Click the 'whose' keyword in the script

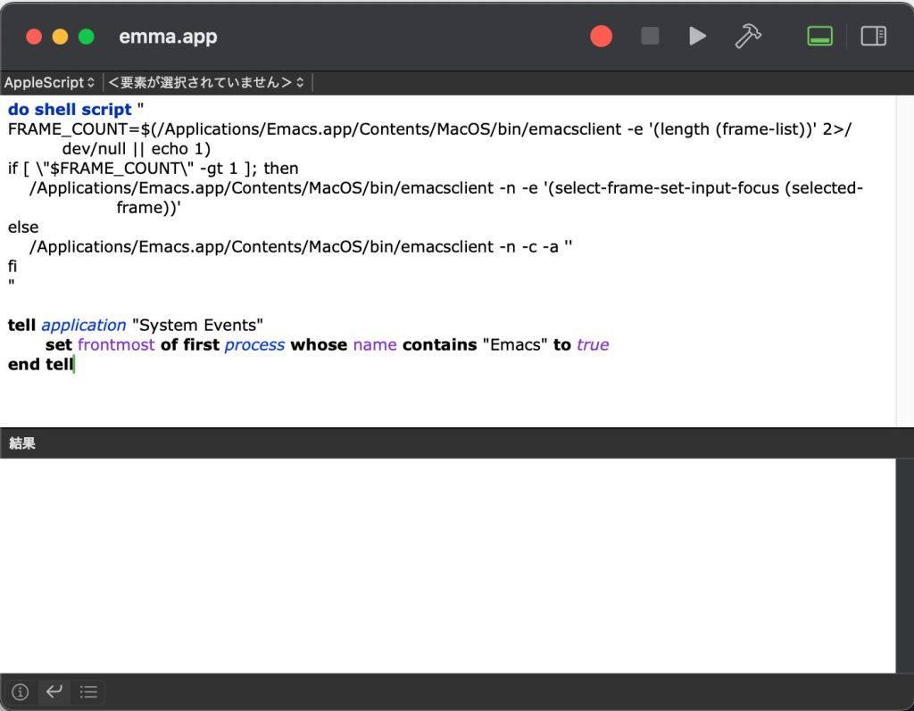tap(319, 345)
